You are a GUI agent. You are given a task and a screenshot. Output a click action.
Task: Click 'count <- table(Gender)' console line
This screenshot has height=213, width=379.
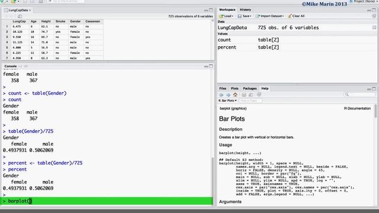(x=37, y=93)
